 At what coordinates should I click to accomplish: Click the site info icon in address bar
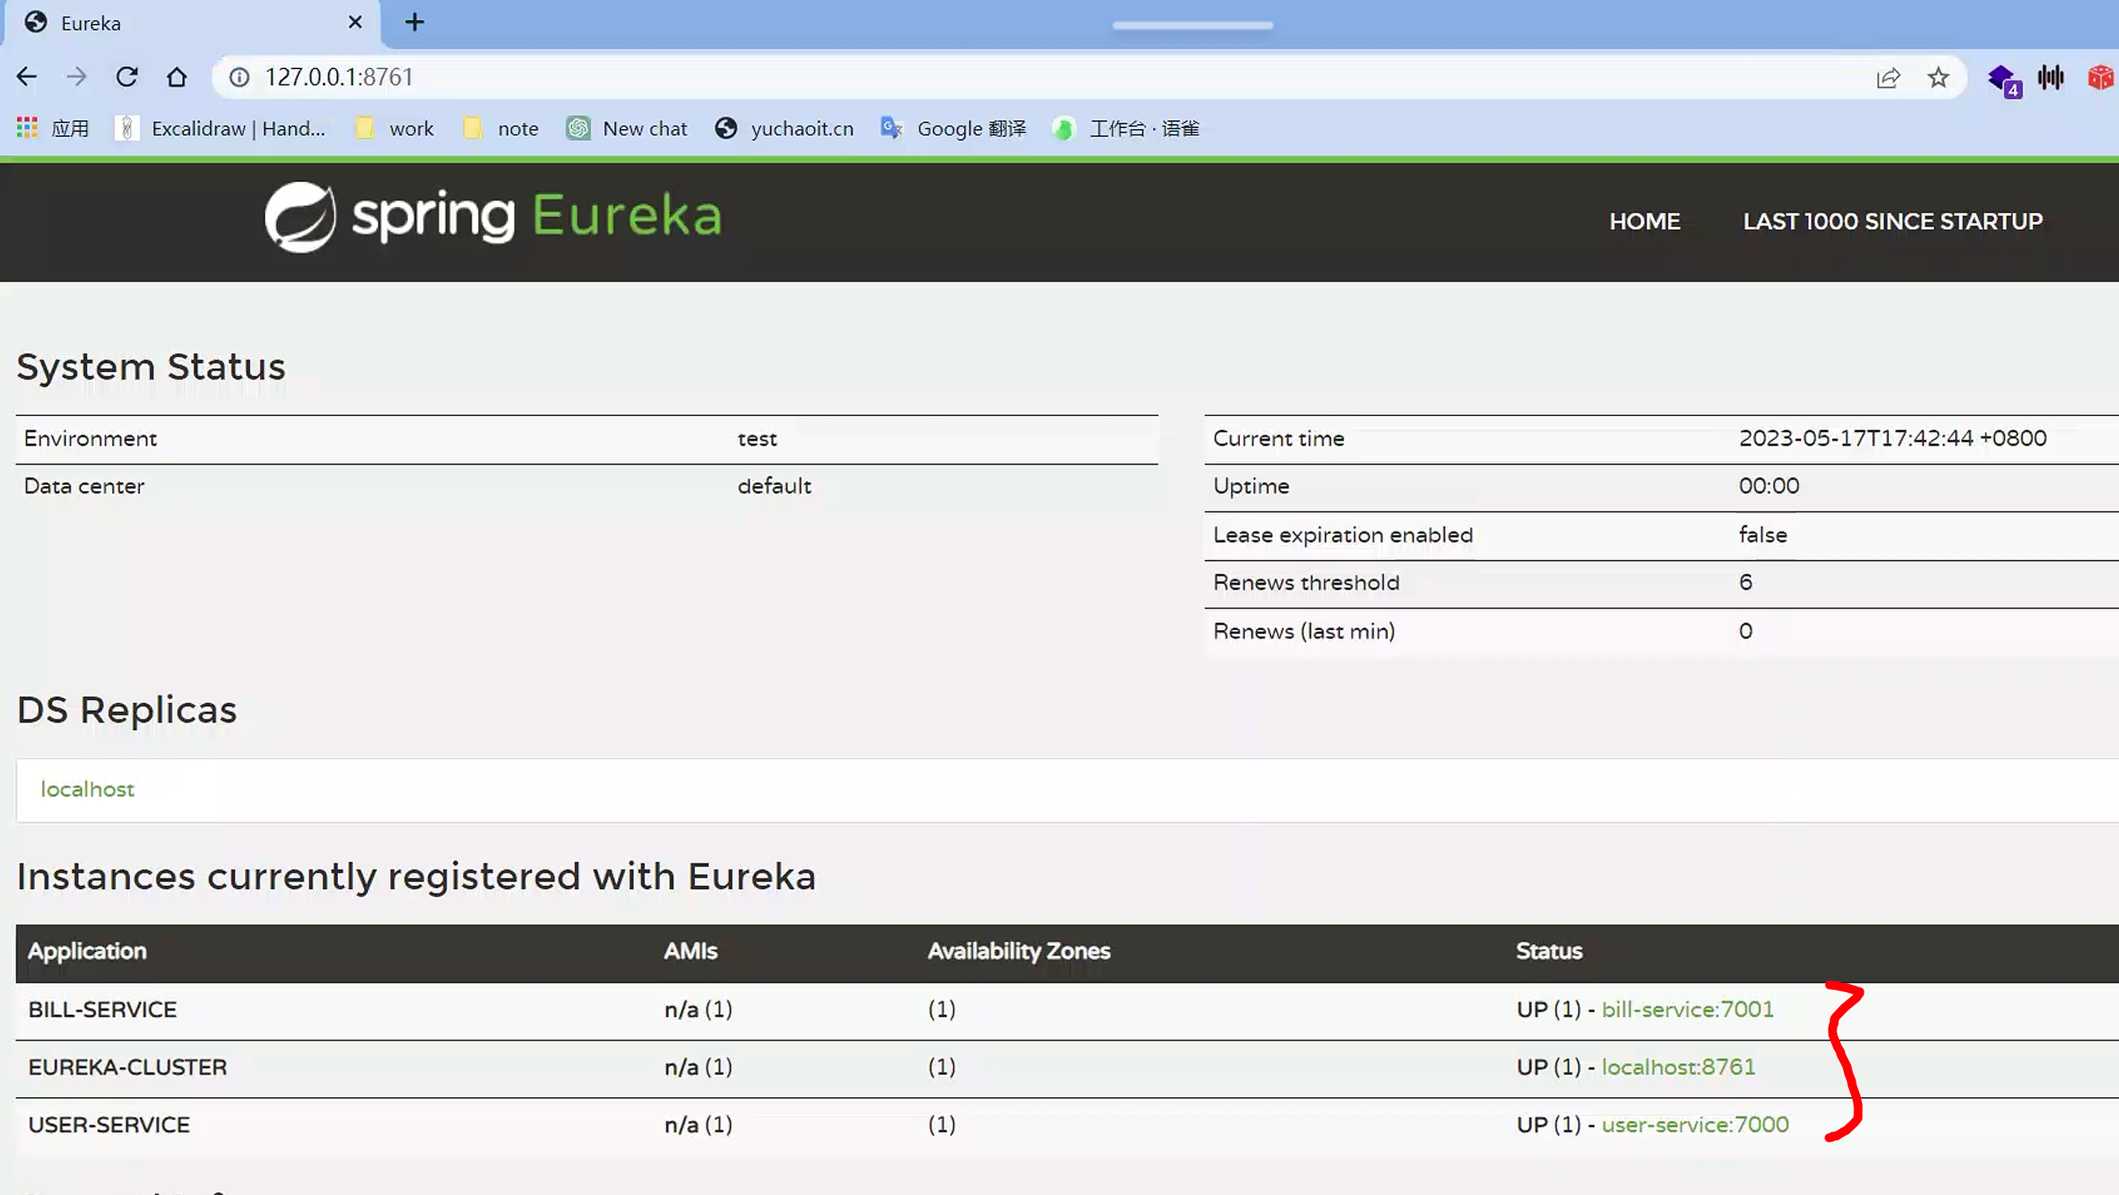pyautogui.click(x=239, y=77)
